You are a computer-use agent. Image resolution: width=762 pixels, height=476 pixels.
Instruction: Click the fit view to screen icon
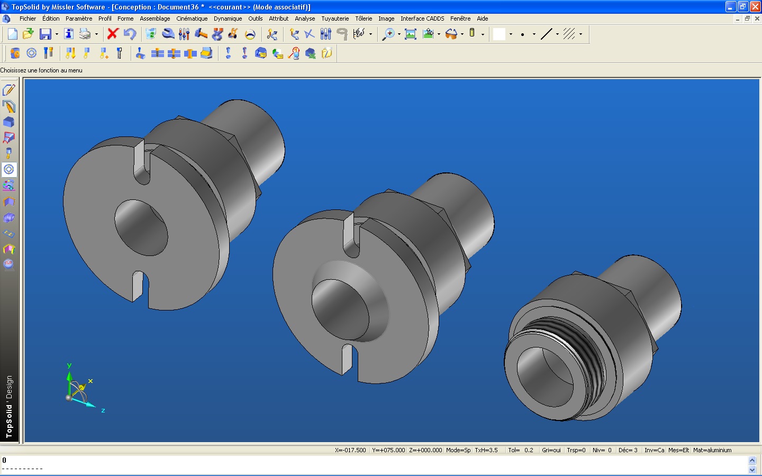pos(410,34)
